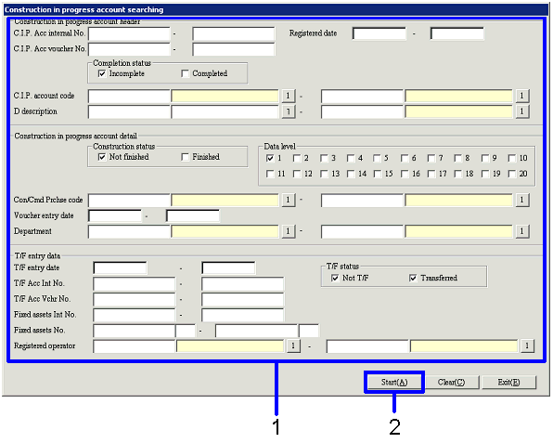Check the Completed status box
Screen dimensions: 553x443
pos(185,73)
